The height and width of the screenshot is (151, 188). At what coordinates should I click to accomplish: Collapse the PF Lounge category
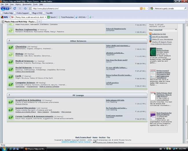[9, 95]
